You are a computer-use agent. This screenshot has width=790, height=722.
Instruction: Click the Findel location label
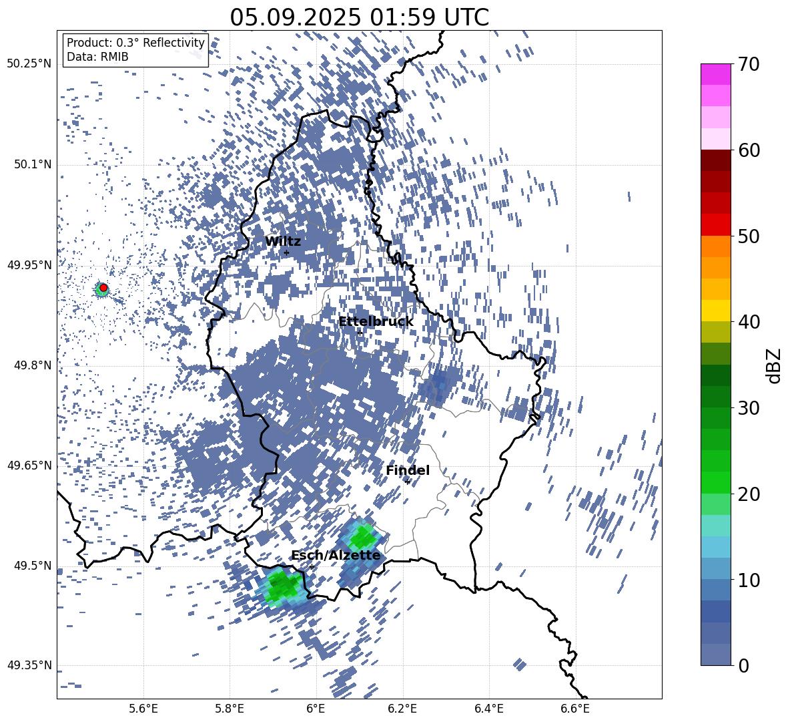pyautogui.click(x=408, y=470)
